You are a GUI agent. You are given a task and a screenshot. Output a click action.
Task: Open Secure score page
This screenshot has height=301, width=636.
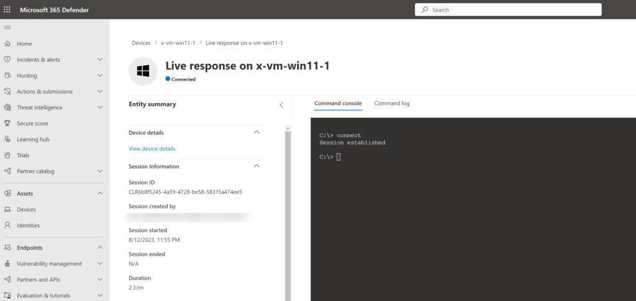pyautogui.click(x=32, y=124)
